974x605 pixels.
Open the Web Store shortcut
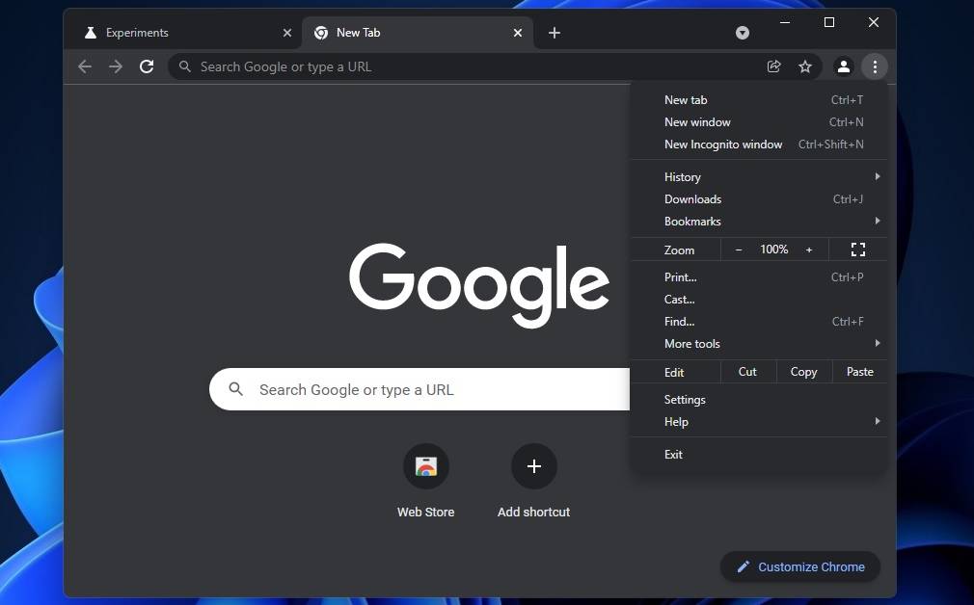[x=426, y=467]
